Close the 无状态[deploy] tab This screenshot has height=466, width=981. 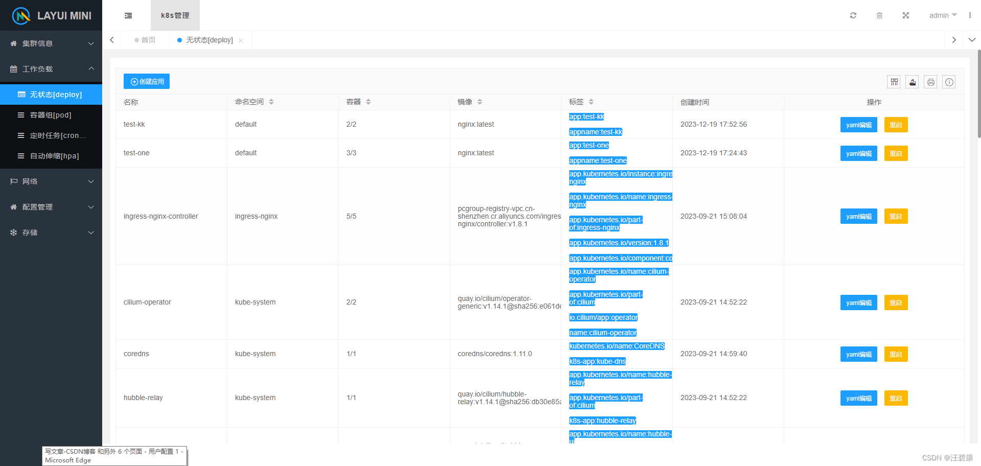pos(241,40)
